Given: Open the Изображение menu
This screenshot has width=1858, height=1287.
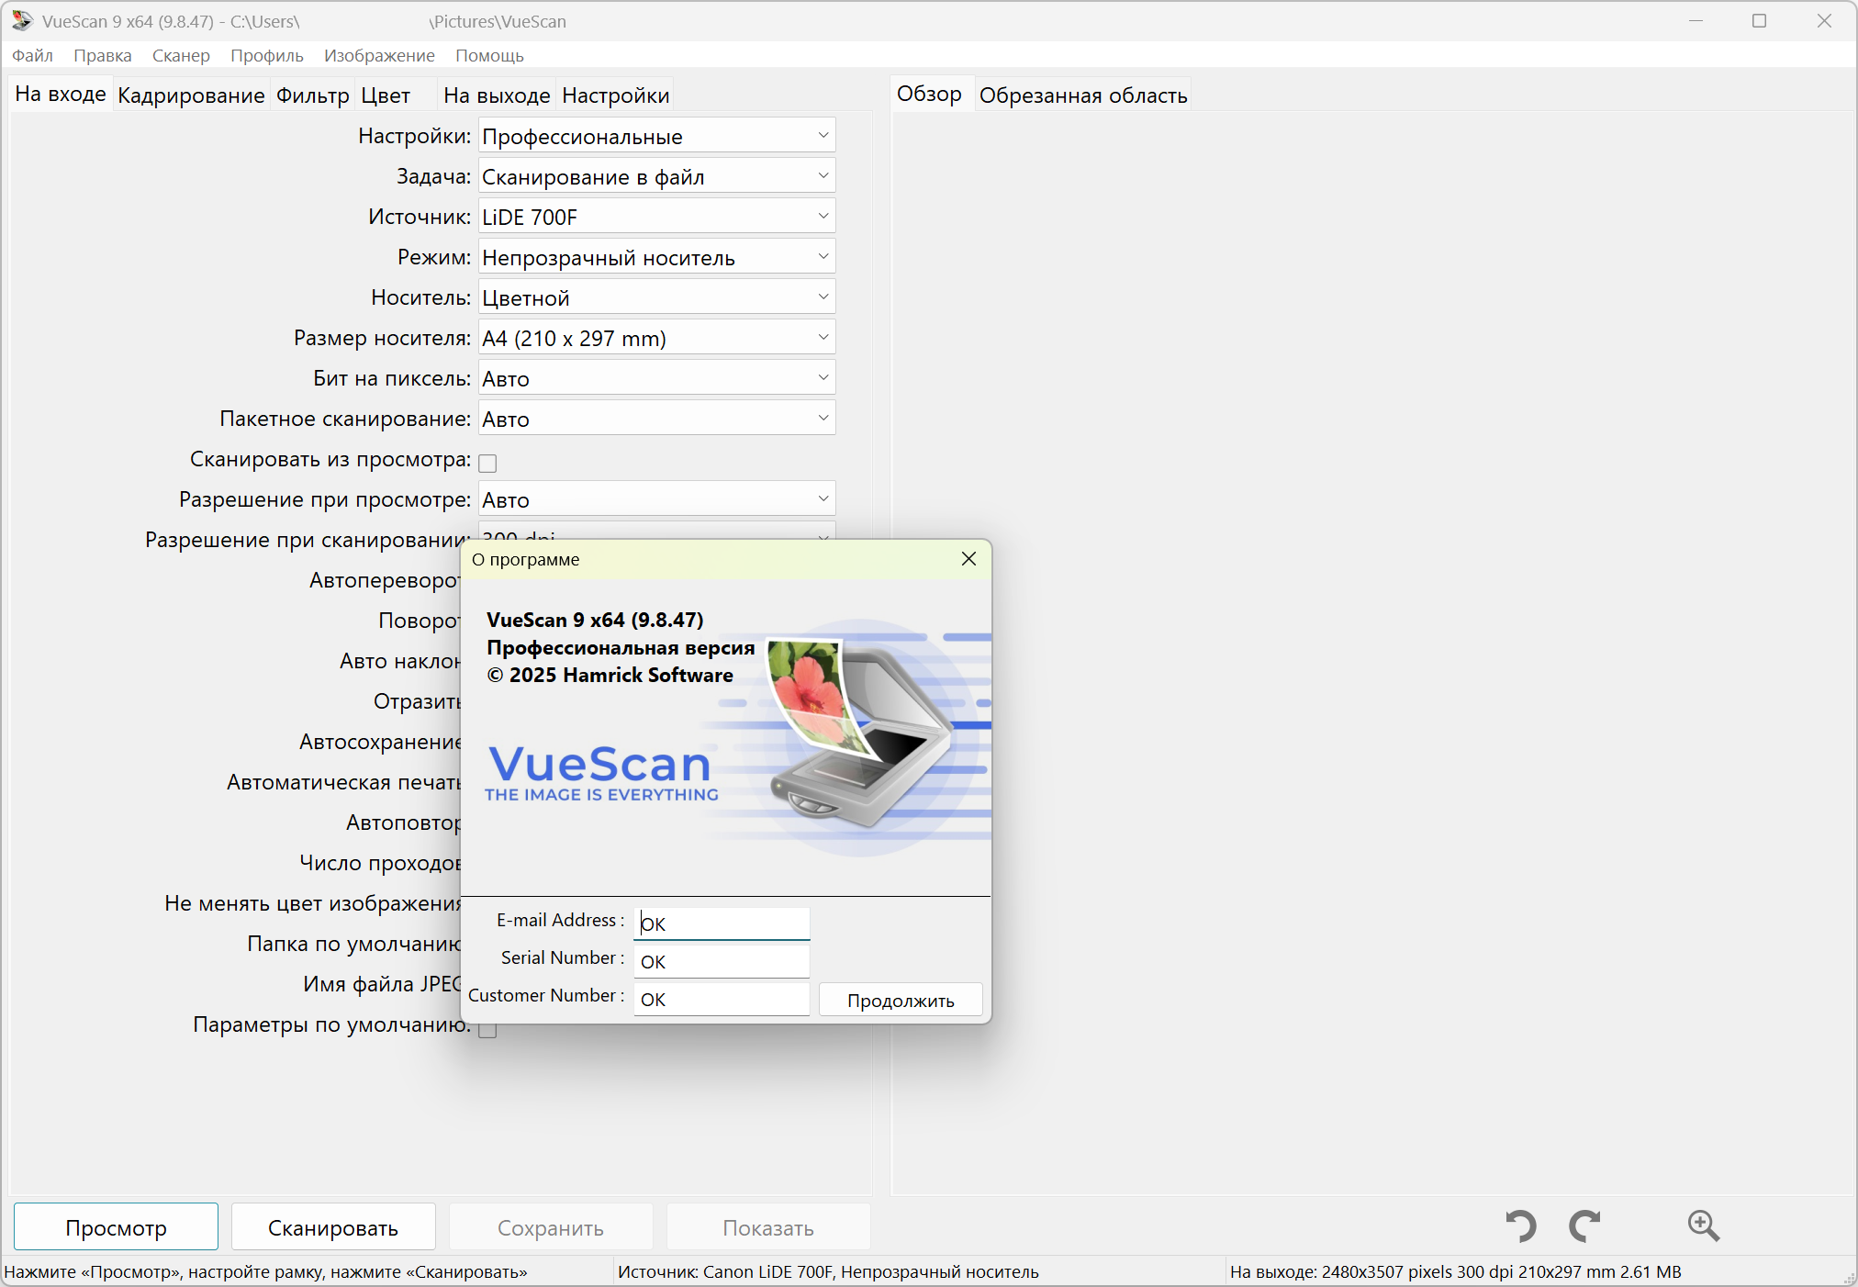Looking at the screenshot, I should click(379, 55).
